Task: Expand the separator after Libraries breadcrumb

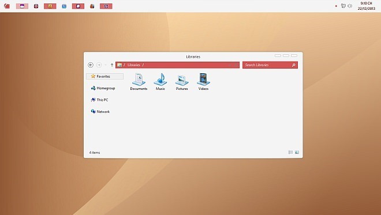Action: coord(143,65)
